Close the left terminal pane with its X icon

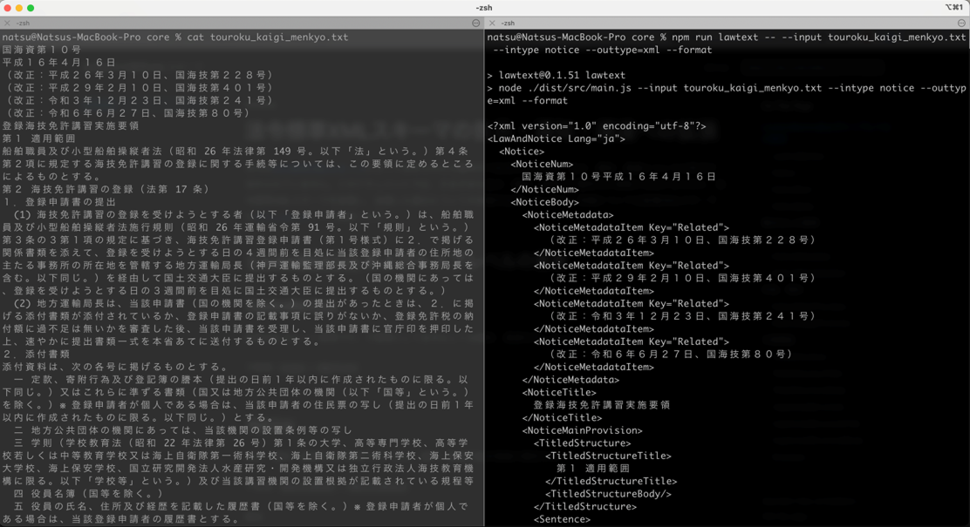pos(7,23)
